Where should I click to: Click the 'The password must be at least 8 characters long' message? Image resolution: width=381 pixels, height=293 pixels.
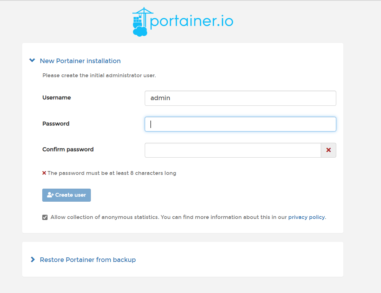(112, 173)
